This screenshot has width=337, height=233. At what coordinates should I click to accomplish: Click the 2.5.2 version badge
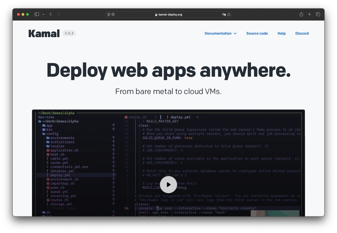(x=69, y=33)
